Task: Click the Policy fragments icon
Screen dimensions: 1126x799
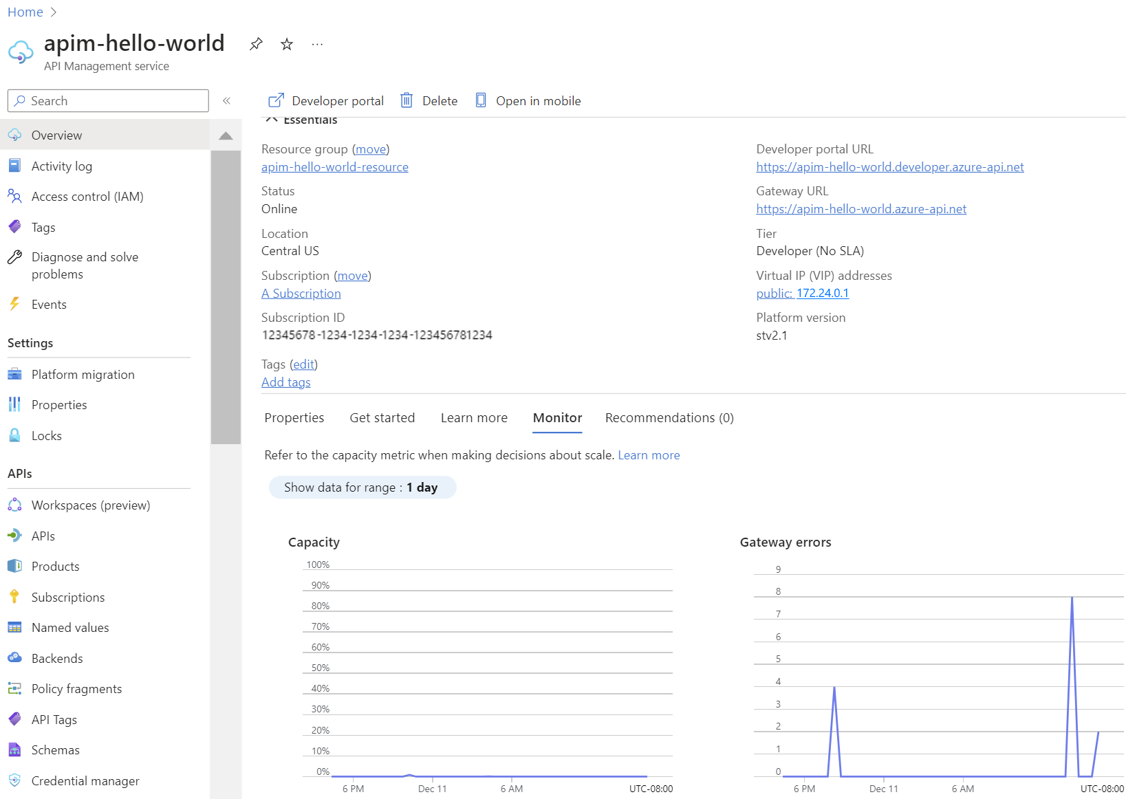Action: pos(14,688)
